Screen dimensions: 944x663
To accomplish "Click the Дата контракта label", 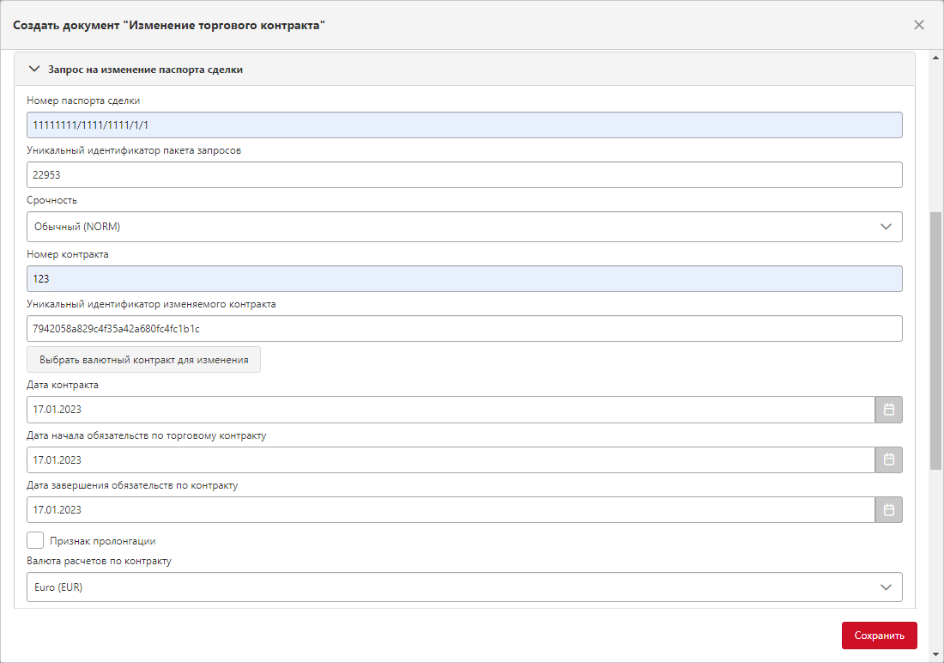I will click(x=63, y=385).
